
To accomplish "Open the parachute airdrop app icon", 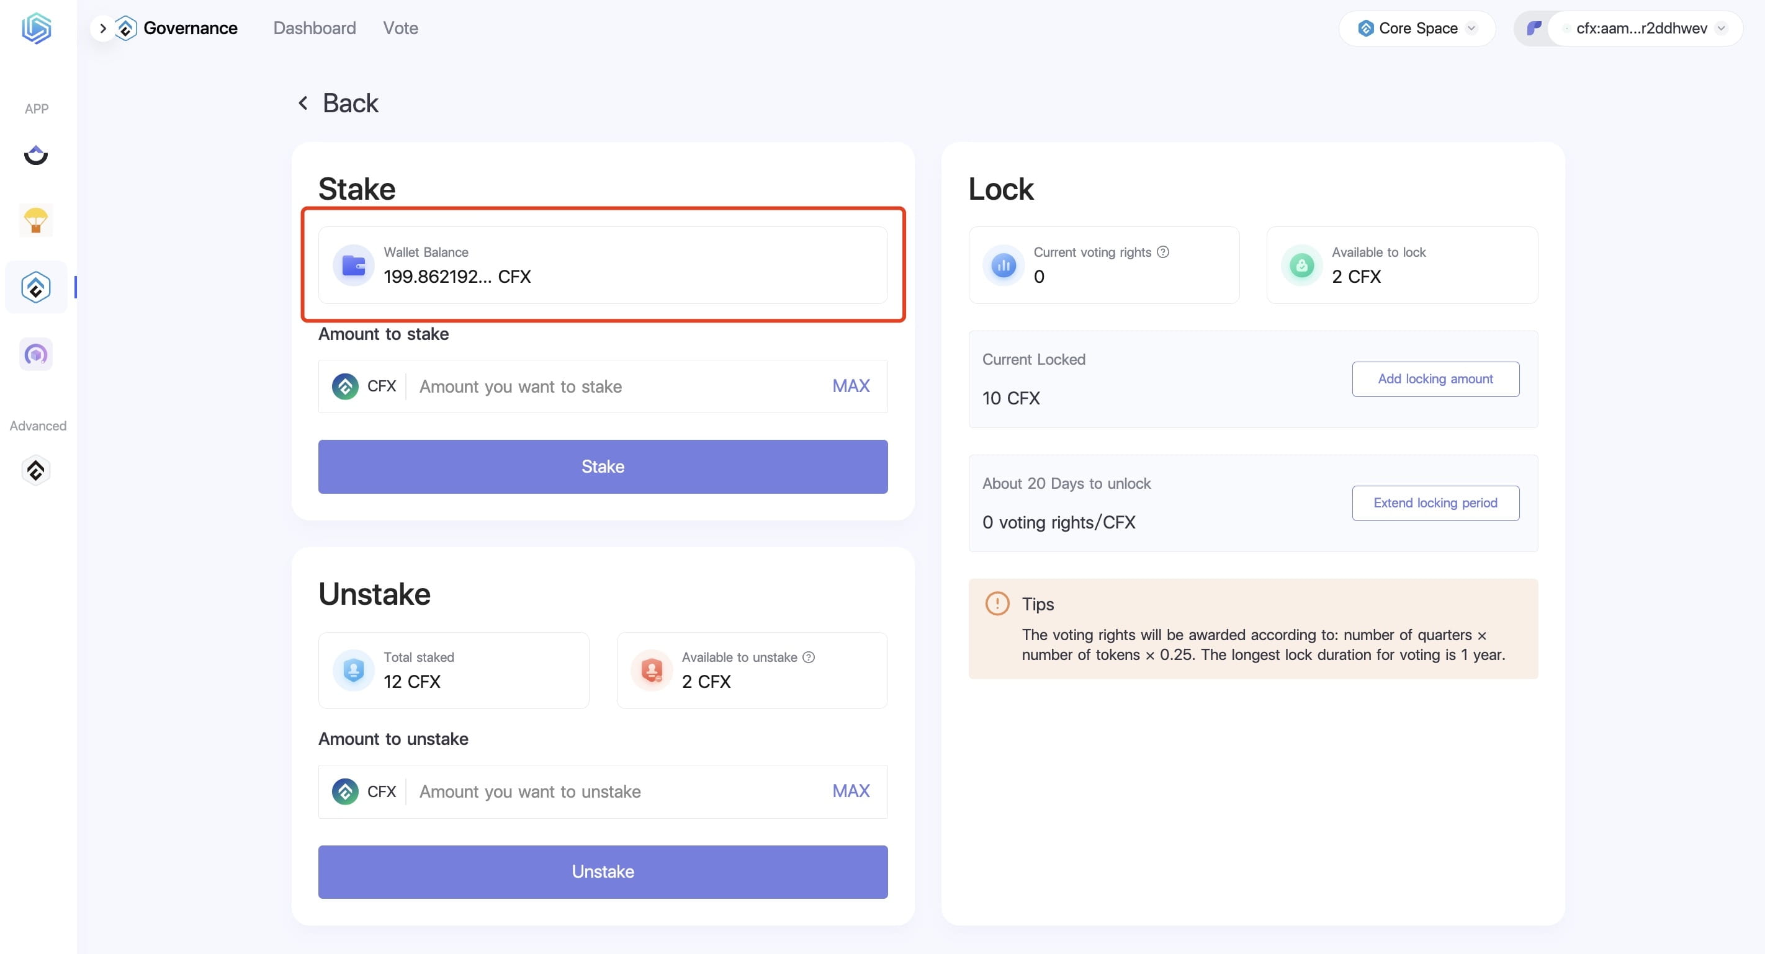I will [x=37, y=221].
